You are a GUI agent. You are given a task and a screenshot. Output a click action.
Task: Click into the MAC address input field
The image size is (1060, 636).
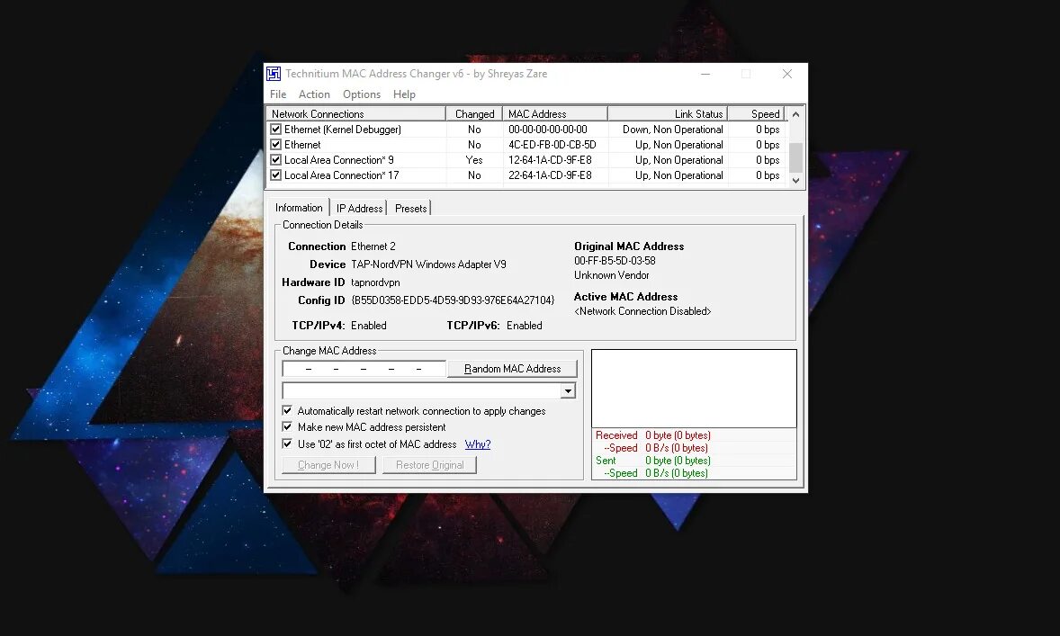(x=364, y=368)
